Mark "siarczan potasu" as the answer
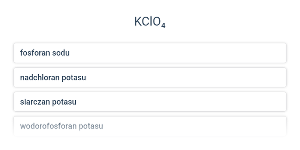The image size is (300, 150). click(x=150, y=102)
